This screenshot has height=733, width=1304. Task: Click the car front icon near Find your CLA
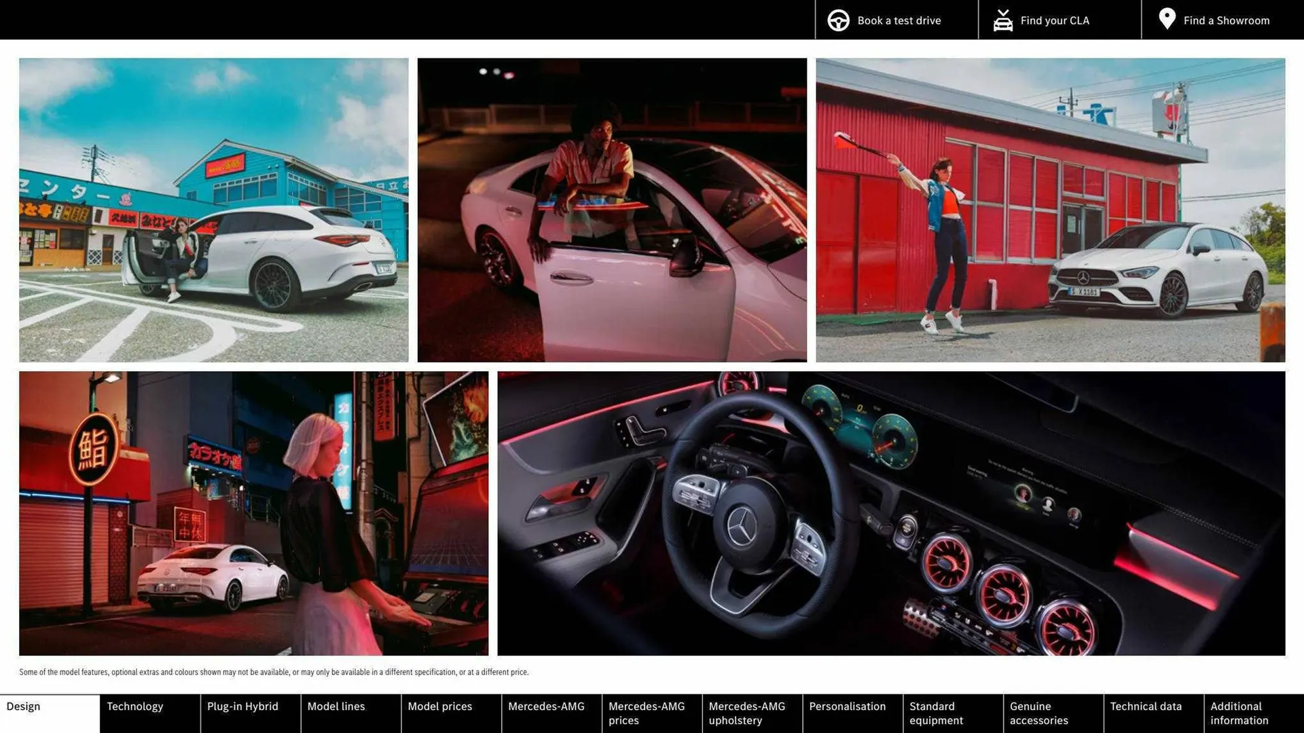(x=1003, y=20)
